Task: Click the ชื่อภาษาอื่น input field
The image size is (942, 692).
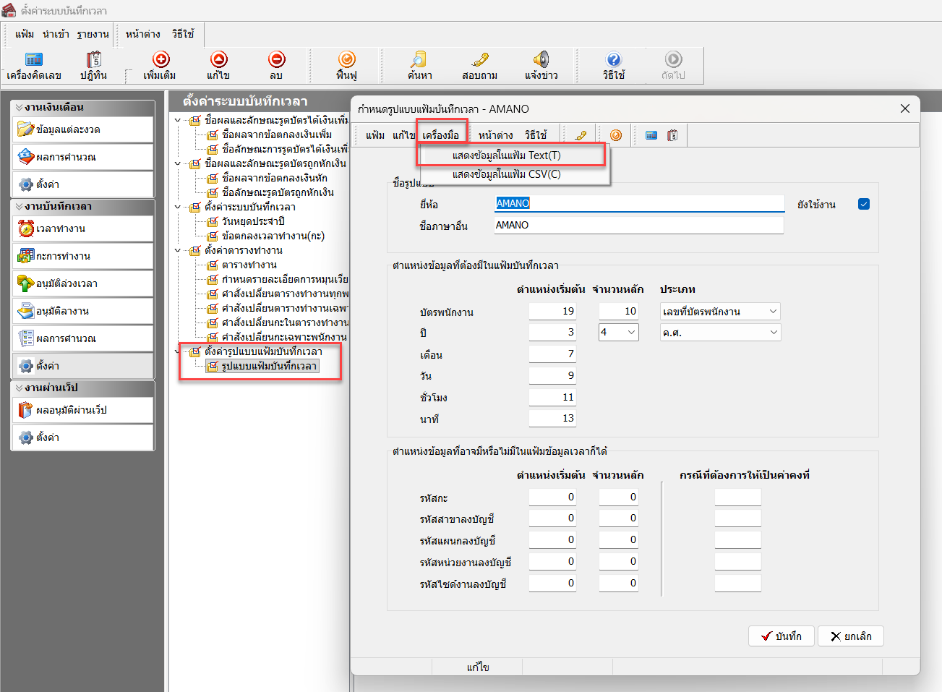Action: [638, 226]
